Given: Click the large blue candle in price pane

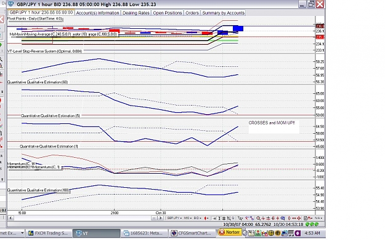Looking at the screenshot, I should (238, 28).
